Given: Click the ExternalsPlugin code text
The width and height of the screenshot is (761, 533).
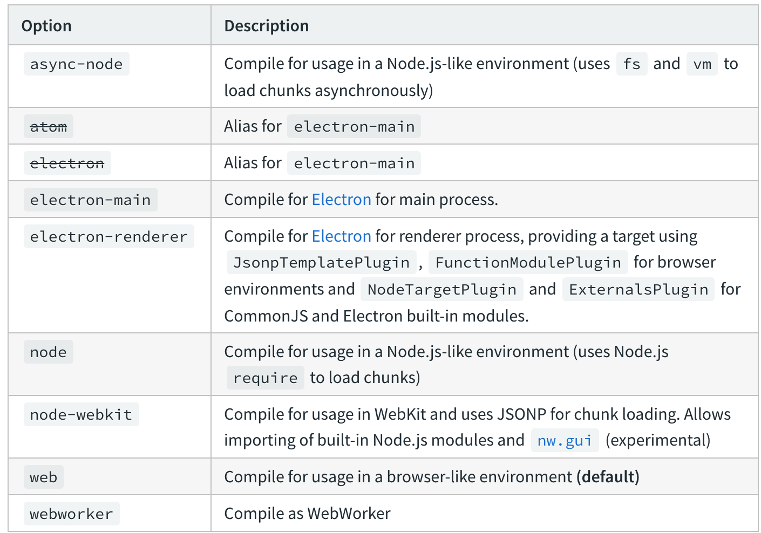Looking at the screenshot, I should click(x=638, y=290).
